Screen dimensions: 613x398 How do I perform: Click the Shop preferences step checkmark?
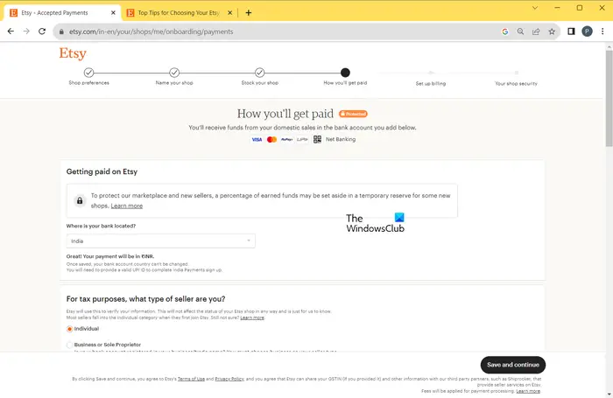(x=88, y=73)
